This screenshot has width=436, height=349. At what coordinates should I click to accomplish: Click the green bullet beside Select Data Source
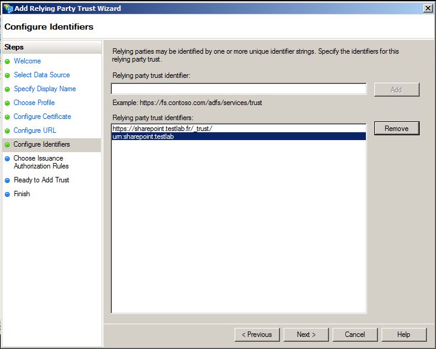[x=7, y=75]
